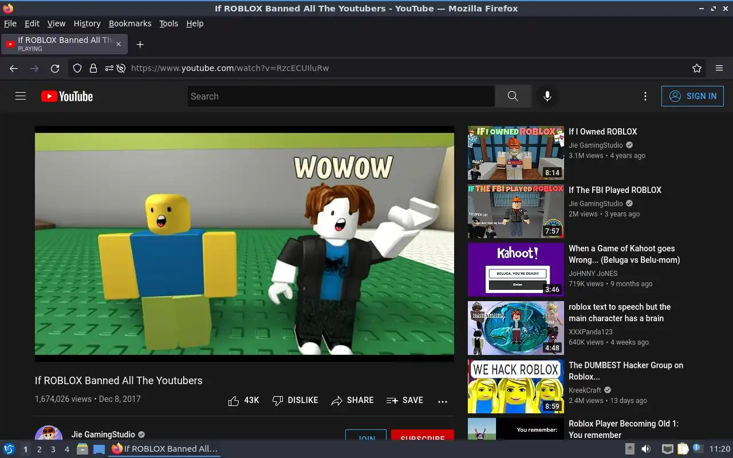Open 'The DUMBEST Hacker Group on Roblox' title
This screenshot has width=733, height=458.
pyautogui.click(x=626, y=371)
